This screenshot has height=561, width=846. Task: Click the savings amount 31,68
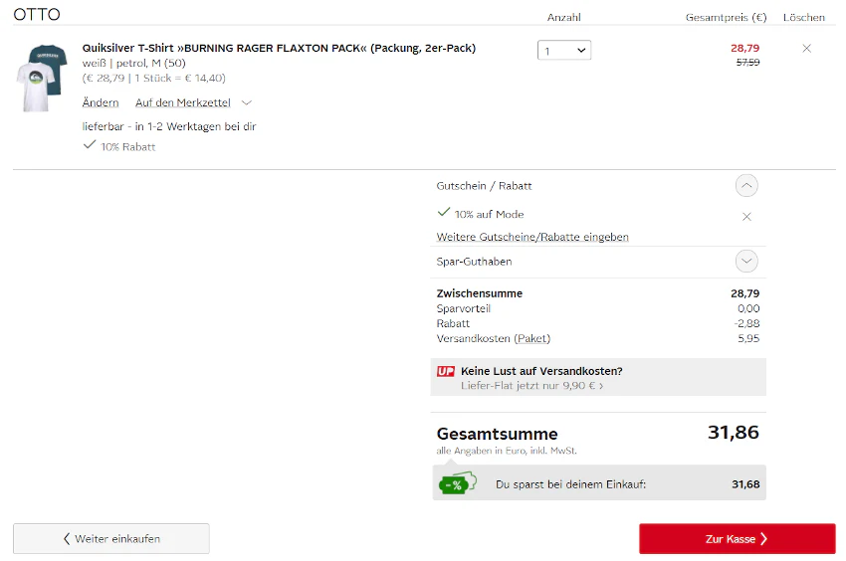745,484
